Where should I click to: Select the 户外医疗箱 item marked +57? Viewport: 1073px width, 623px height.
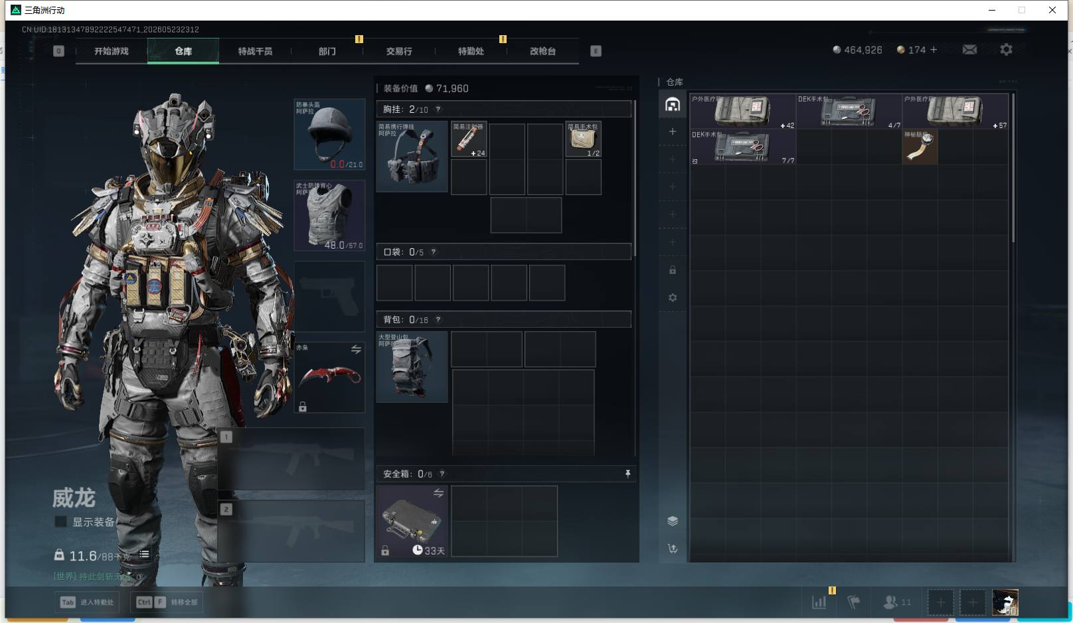pyautogui.click(x=955, y=111)
